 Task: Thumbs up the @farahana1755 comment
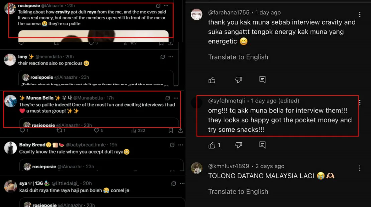pos(212,80)
